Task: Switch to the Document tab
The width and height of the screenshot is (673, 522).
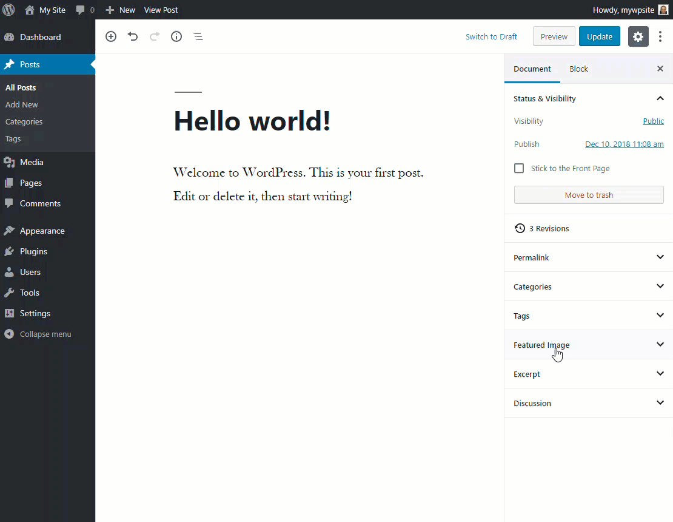Action: (532, 69)
